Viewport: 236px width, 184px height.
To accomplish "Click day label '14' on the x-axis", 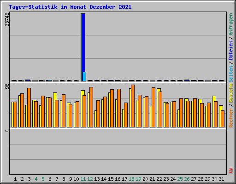I will tap(104, 179).
